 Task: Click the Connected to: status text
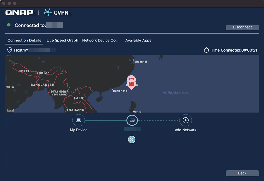30,25
